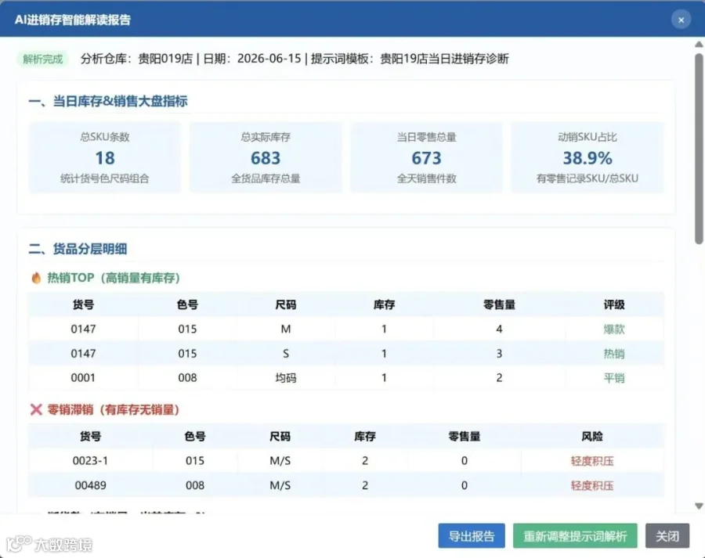Click the scrollbar down arrow

pyautogui.click(x=699, y=506)
